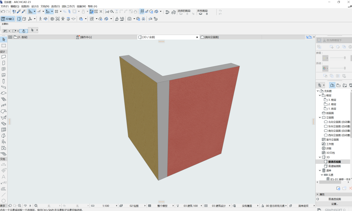Collapse the 无标题 tree node
This screenshot has height=211, width=352.
[318, 91]
